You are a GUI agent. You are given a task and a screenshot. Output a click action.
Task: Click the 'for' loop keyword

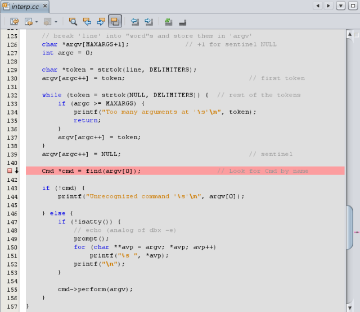pyautogui.click(x=79, y=247)
